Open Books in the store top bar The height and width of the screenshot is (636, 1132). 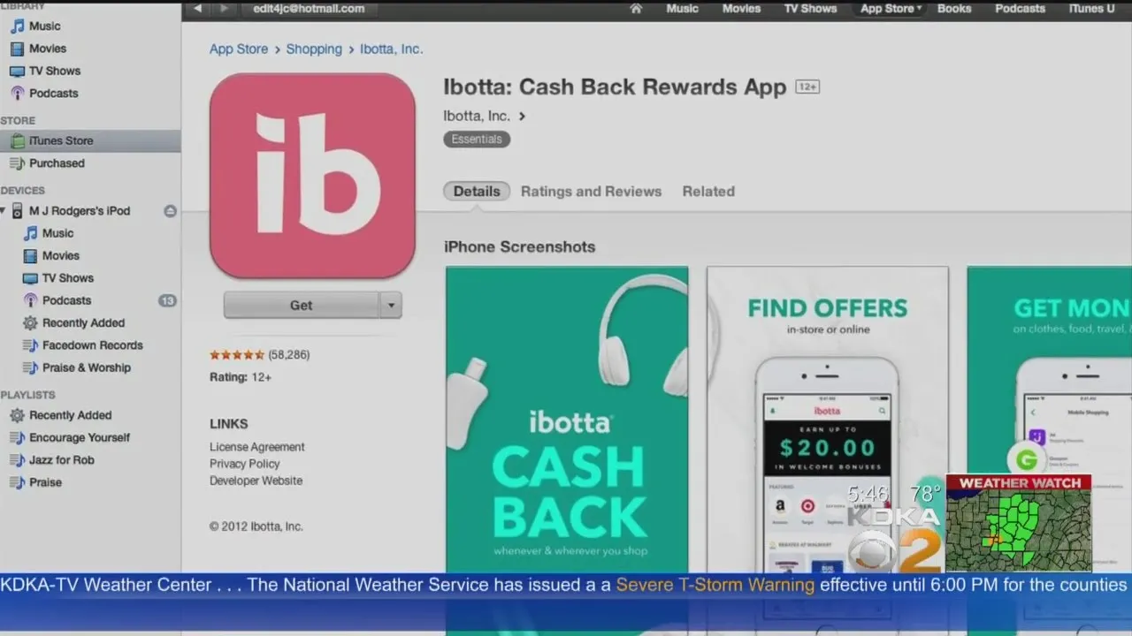[x=954, y=9]
